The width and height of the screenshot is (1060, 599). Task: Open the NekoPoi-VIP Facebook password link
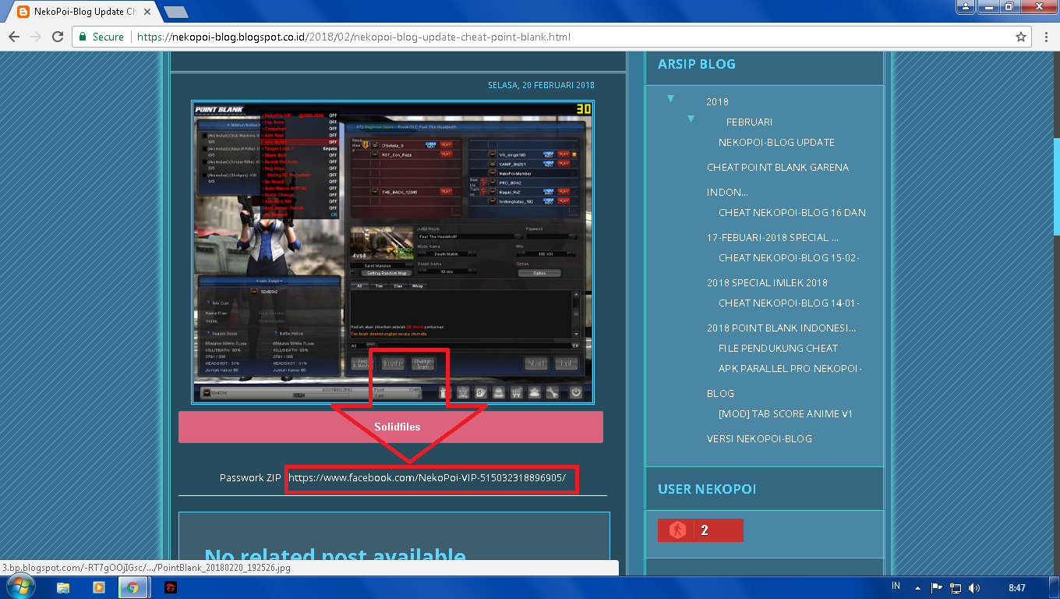coord(429,479)
